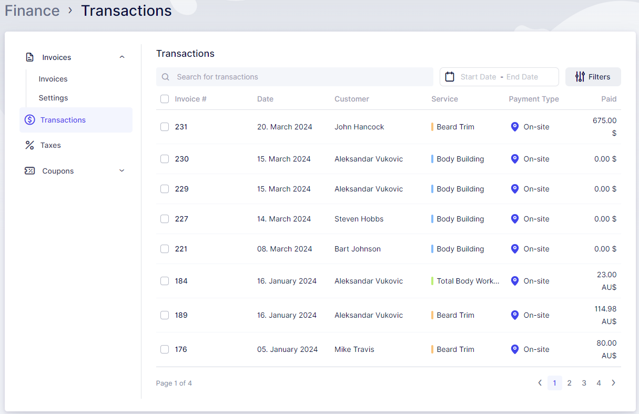Click the Taxes percent icon
This screenshot has width=639, height=414.
(30, 145)
